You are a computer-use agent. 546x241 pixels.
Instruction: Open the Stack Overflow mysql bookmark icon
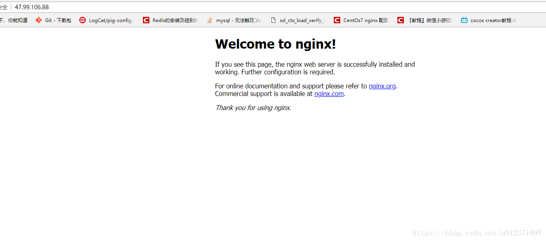point(210,20)
